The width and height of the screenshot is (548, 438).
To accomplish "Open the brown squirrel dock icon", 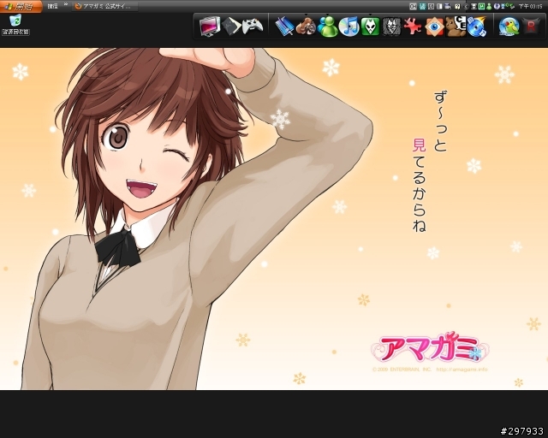I will [306, 27].
